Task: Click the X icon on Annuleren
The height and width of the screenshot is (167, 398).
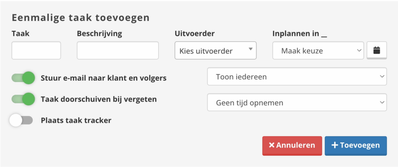Action: (272, 145)
